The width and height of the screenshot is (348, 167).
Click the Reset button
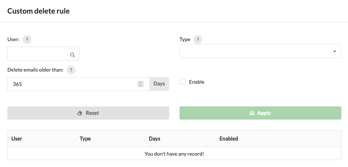(x=88, y=113)
